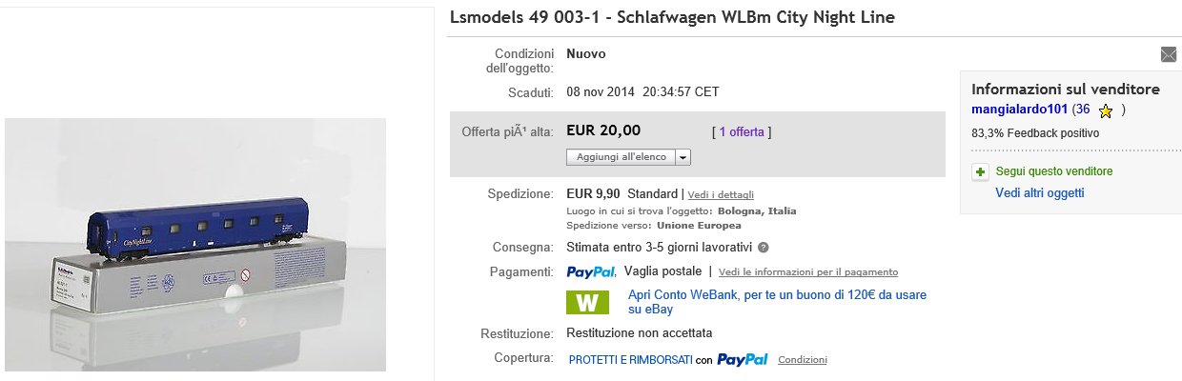Open Vedi altri oggetti link
The width and height of the screenshot is (1182, 381).
tap(1039, 192)
